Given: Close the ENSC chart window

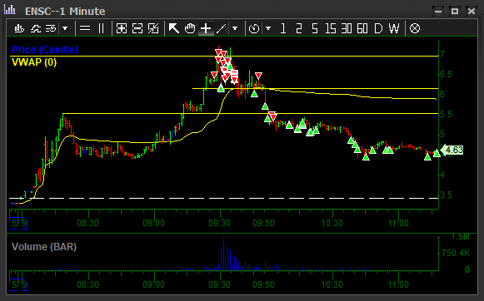Looking at the screenshot, I should coord(472,12).
